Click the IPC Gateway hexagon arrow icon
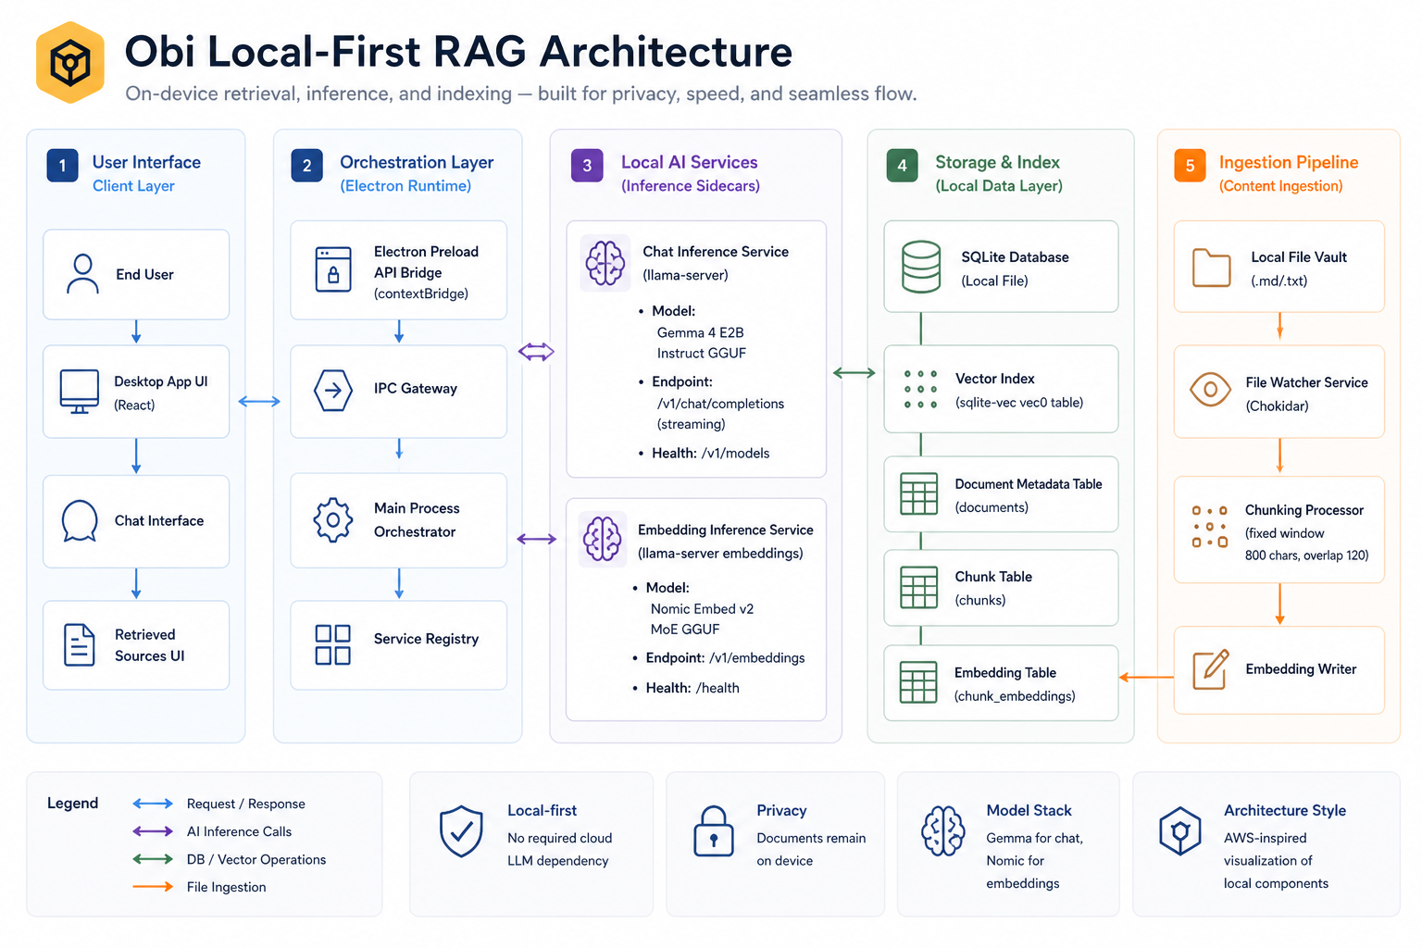The width and height of the screenshot is (1422, 948). pos(333,390)
